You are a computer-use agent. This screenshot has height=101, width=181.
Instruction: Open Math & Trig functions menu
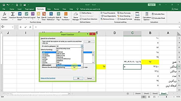[58, 16]
